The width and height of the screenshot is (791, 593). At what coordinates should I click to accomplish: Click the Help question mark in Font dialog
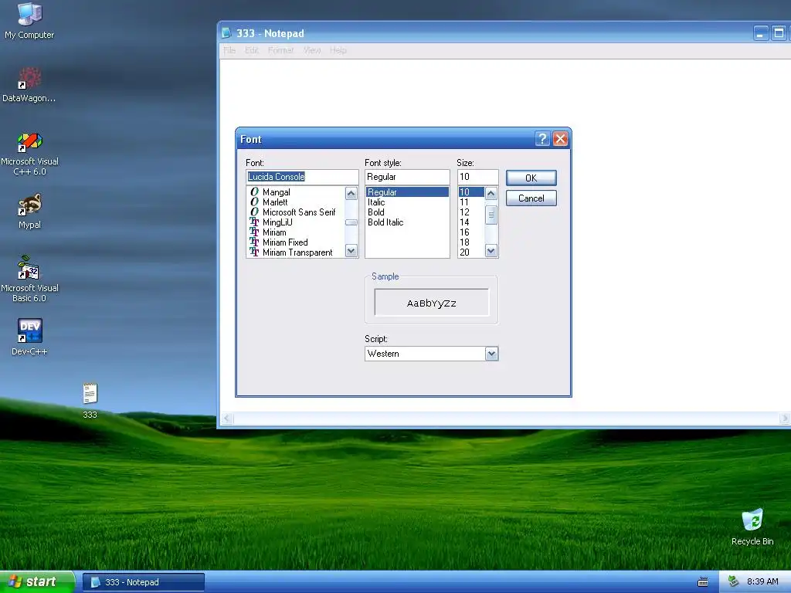542,139
